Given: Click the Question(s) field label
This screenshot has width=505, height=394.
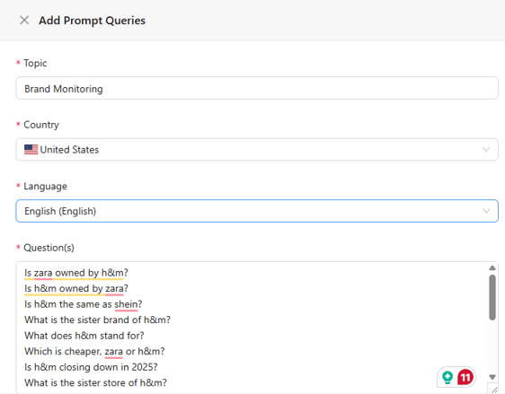Looking at the screenshot, I should [x=49, y=248].
